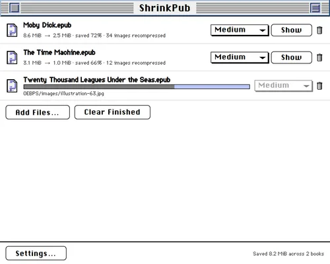
Task: Click the Moby Dick.epub file icon
Action: point(12,30)
